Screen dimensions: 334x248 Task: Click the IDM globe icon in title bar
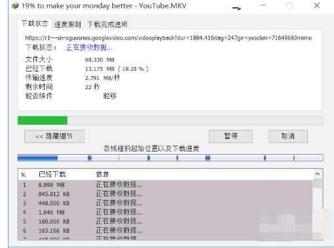tap(15, 5)
